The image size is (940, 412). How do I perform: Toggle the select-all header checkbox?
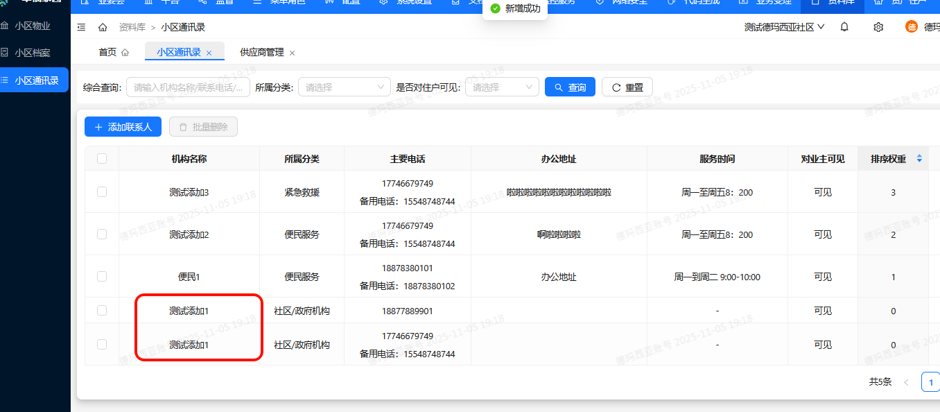pos(102,159)
